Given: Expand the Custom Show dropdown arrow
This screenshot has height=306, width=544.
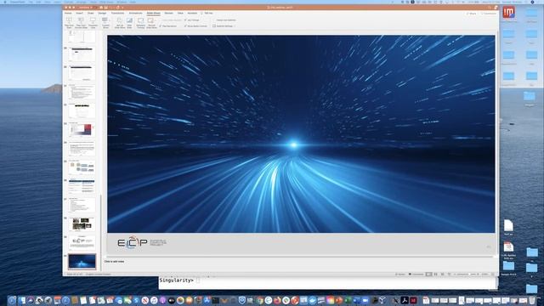Looking at the screenshot, I should coord(110,20).
